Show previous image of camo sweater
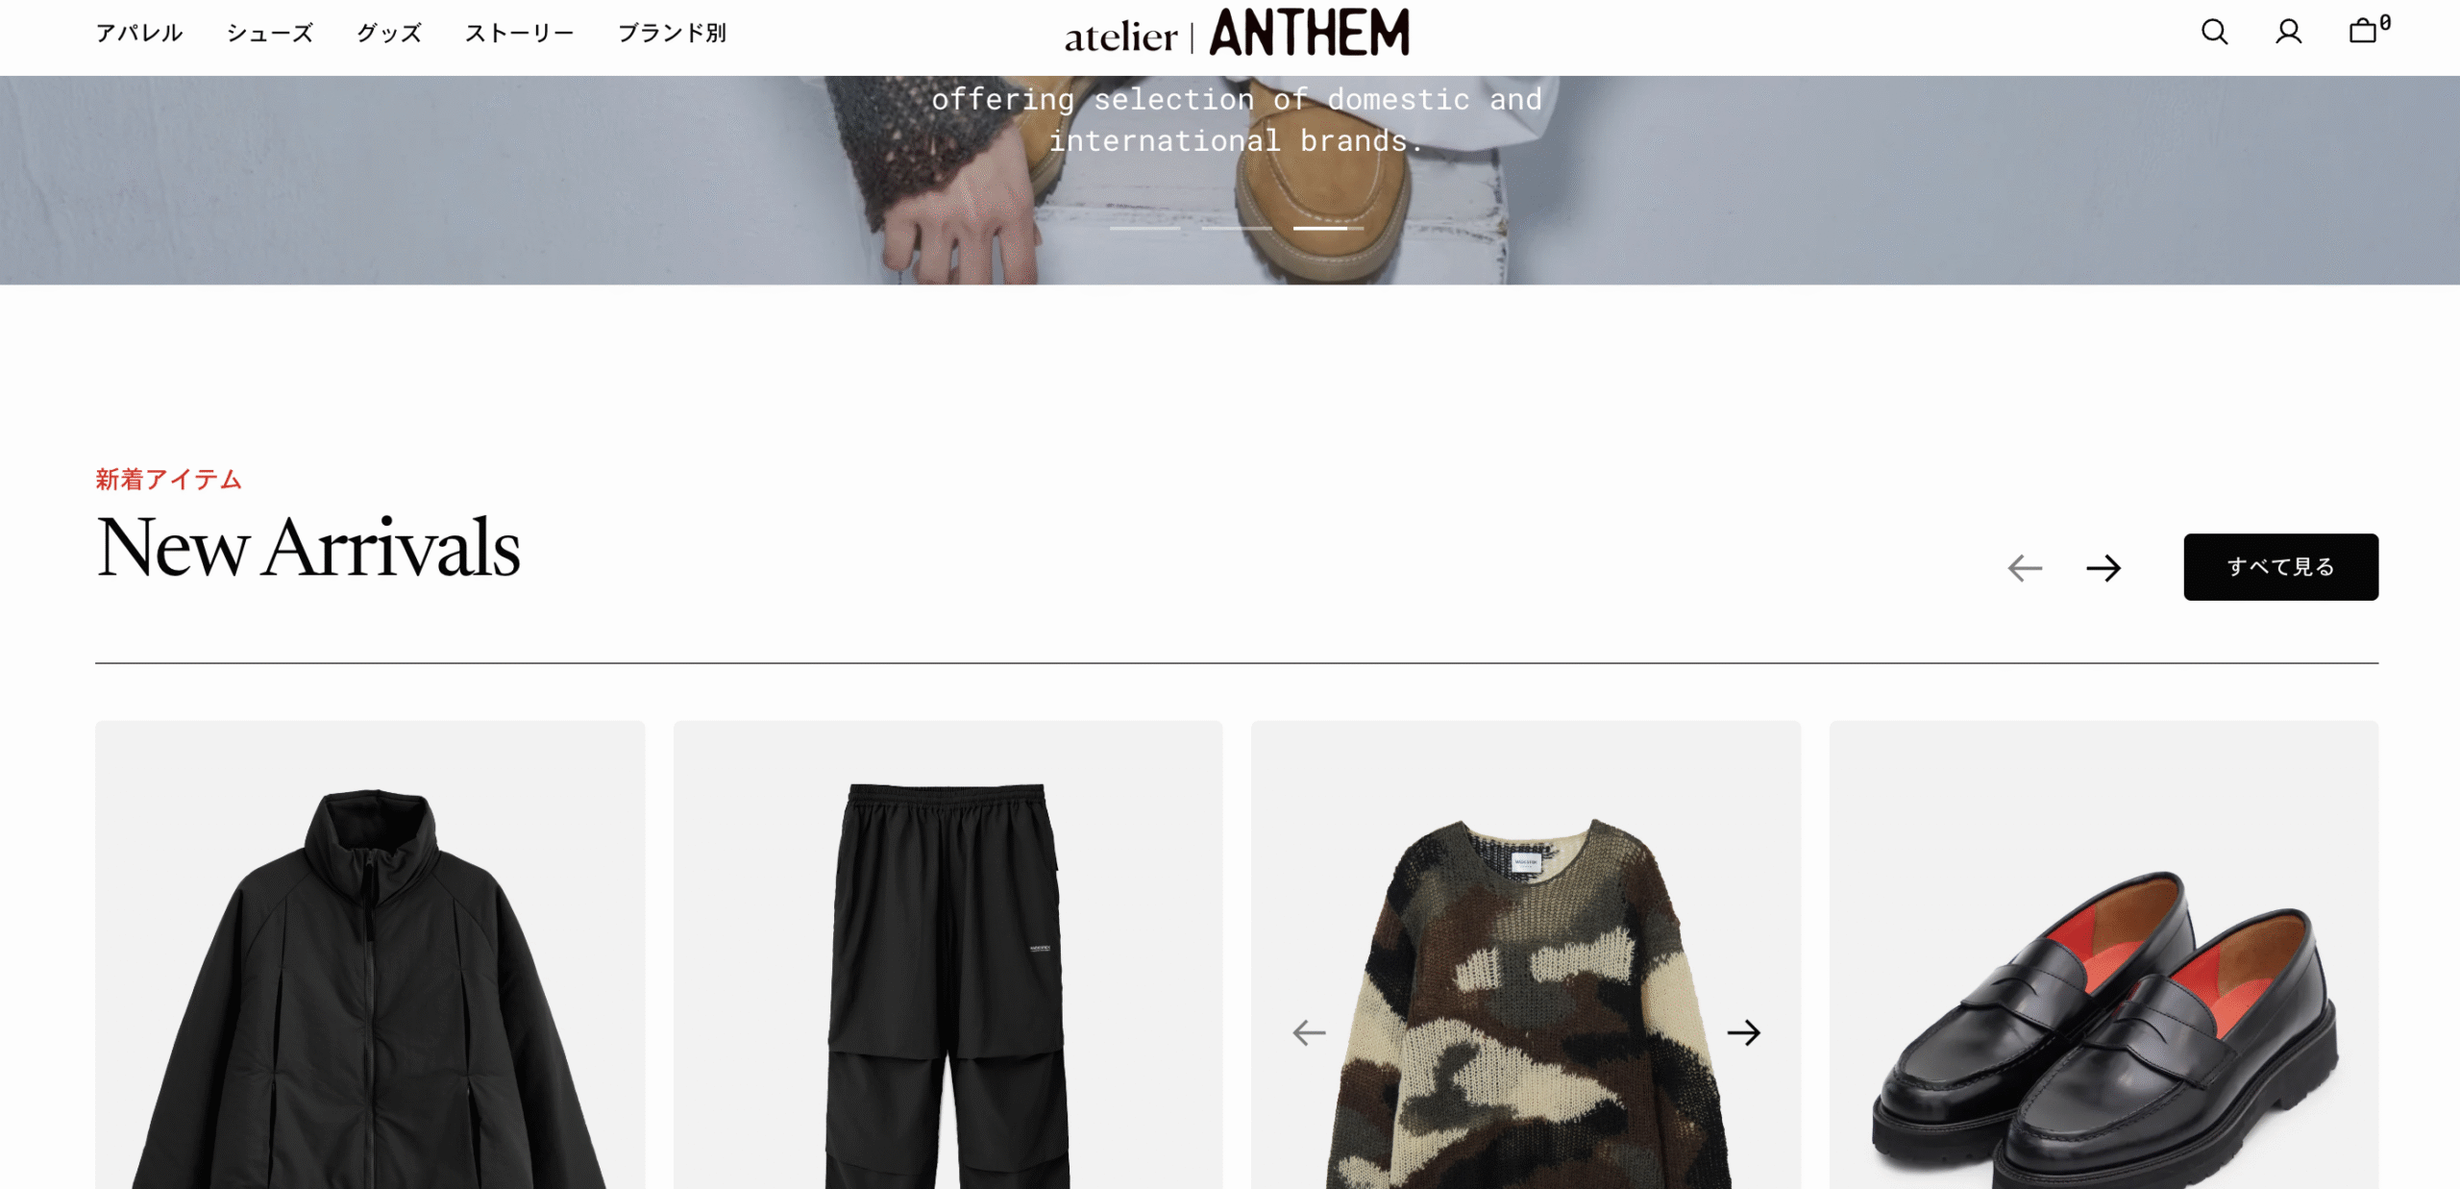The width and height of the screenshot is (2460, 1189). click(1309, 1032)
